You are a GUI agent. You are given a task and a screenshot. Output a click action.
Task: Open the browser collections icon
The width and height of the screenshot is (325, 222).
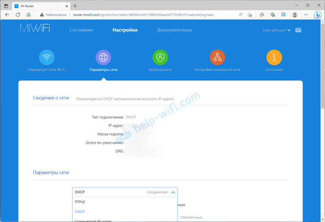pos(273,15)
